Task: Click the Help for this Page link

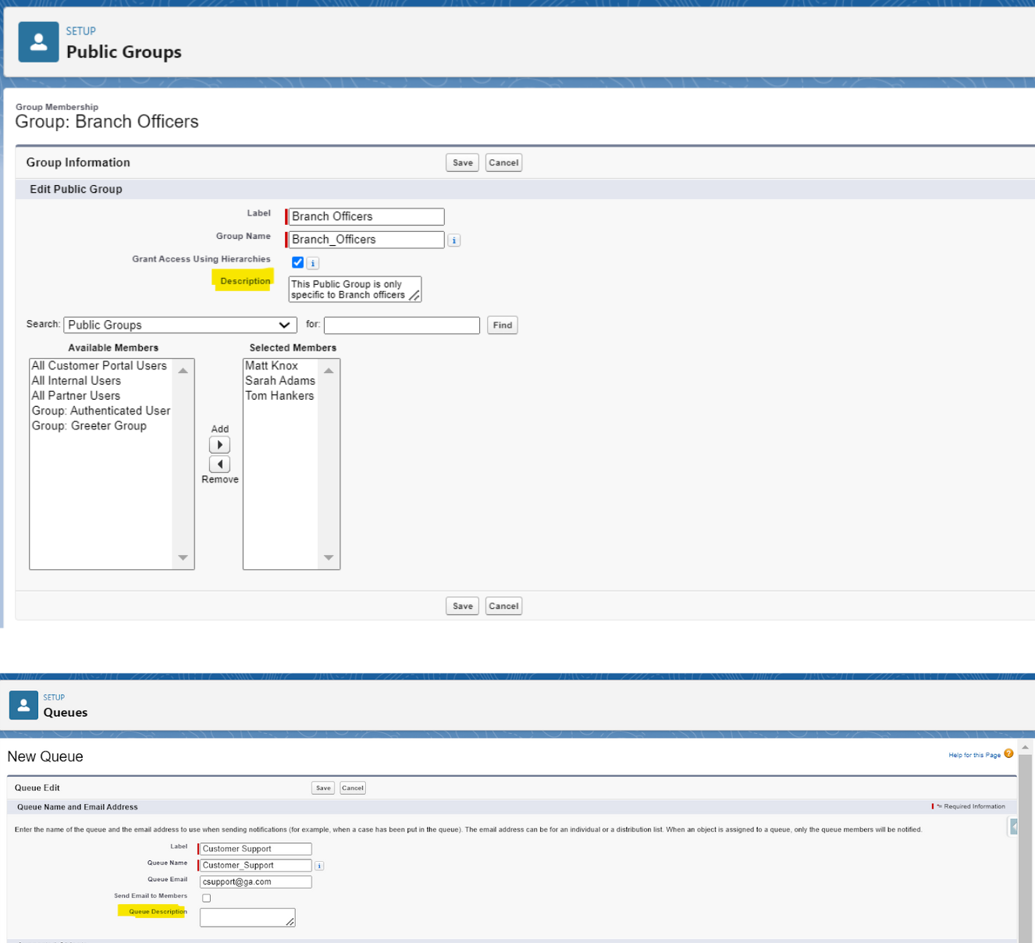Action: (x=973, y=755)
